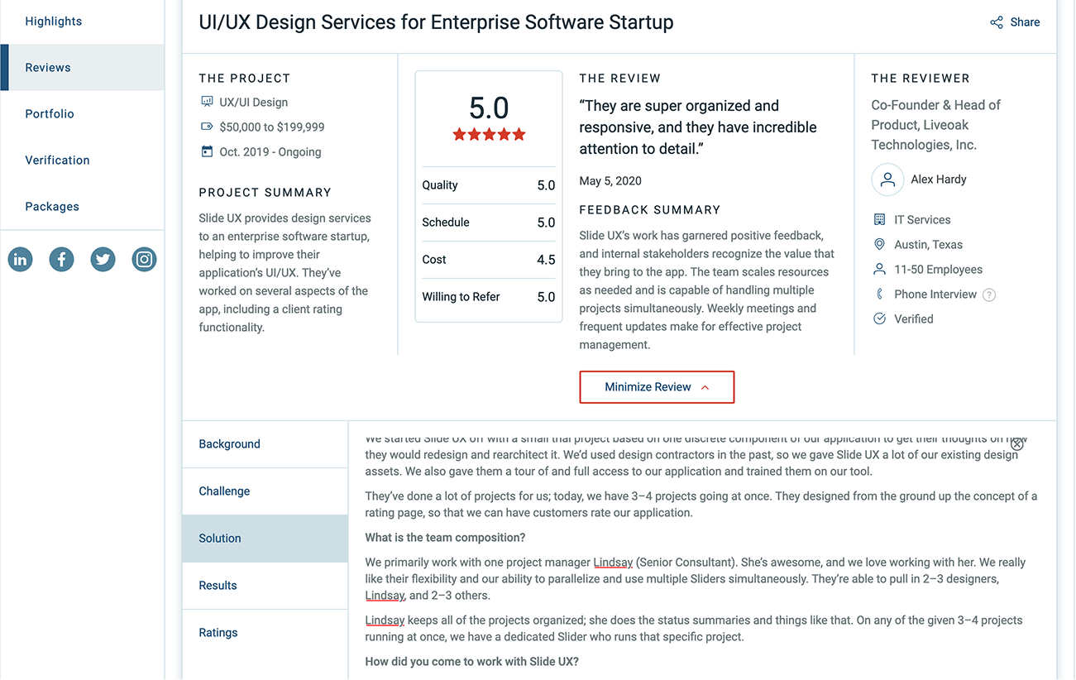Select the Solution tab

point(265,539)
